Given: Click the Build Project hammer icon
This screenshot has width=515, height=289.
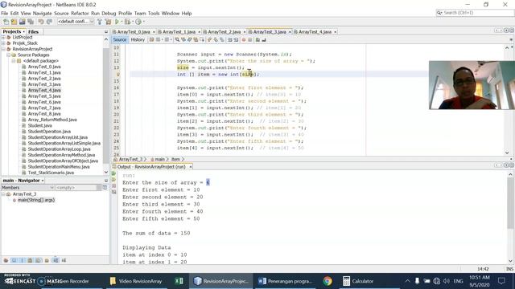Looking at the screenshot, I should tap(100, 22).
